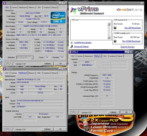Click Install Missing Libraries link
The image size is (147, 136).
click(x=83, y=43)
